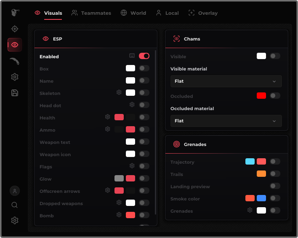Viewport: 298px width, 238px height.
Task: Change the Weapon icon color swatch
Action: tap(130, 154)
